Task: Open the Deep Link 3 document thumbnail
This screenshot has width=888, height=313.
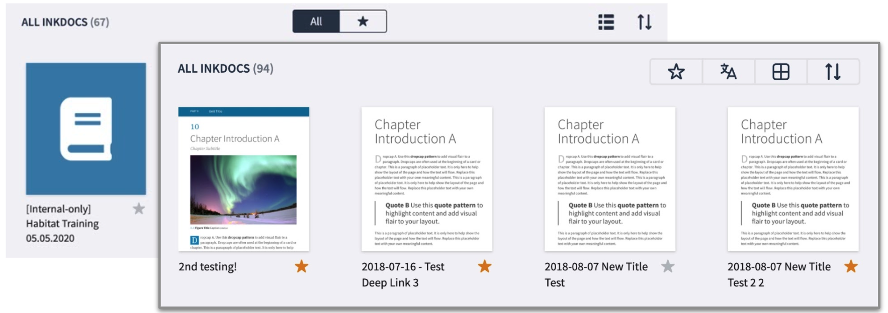Action: tap(427, 179)
